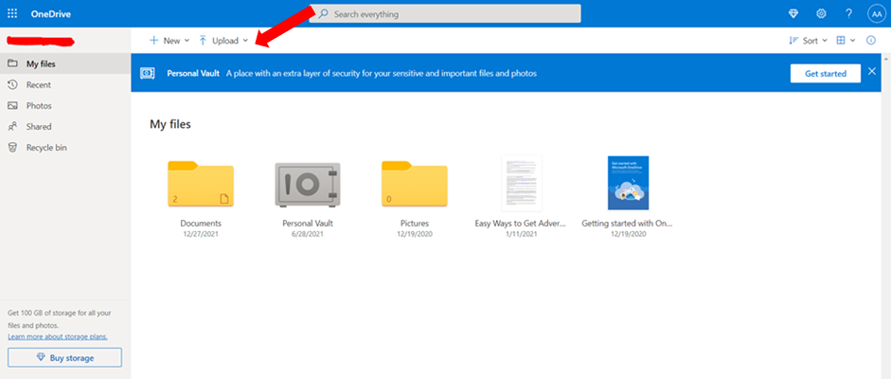Open the AA account avatar
891x379 pixels.
point(875,14)
